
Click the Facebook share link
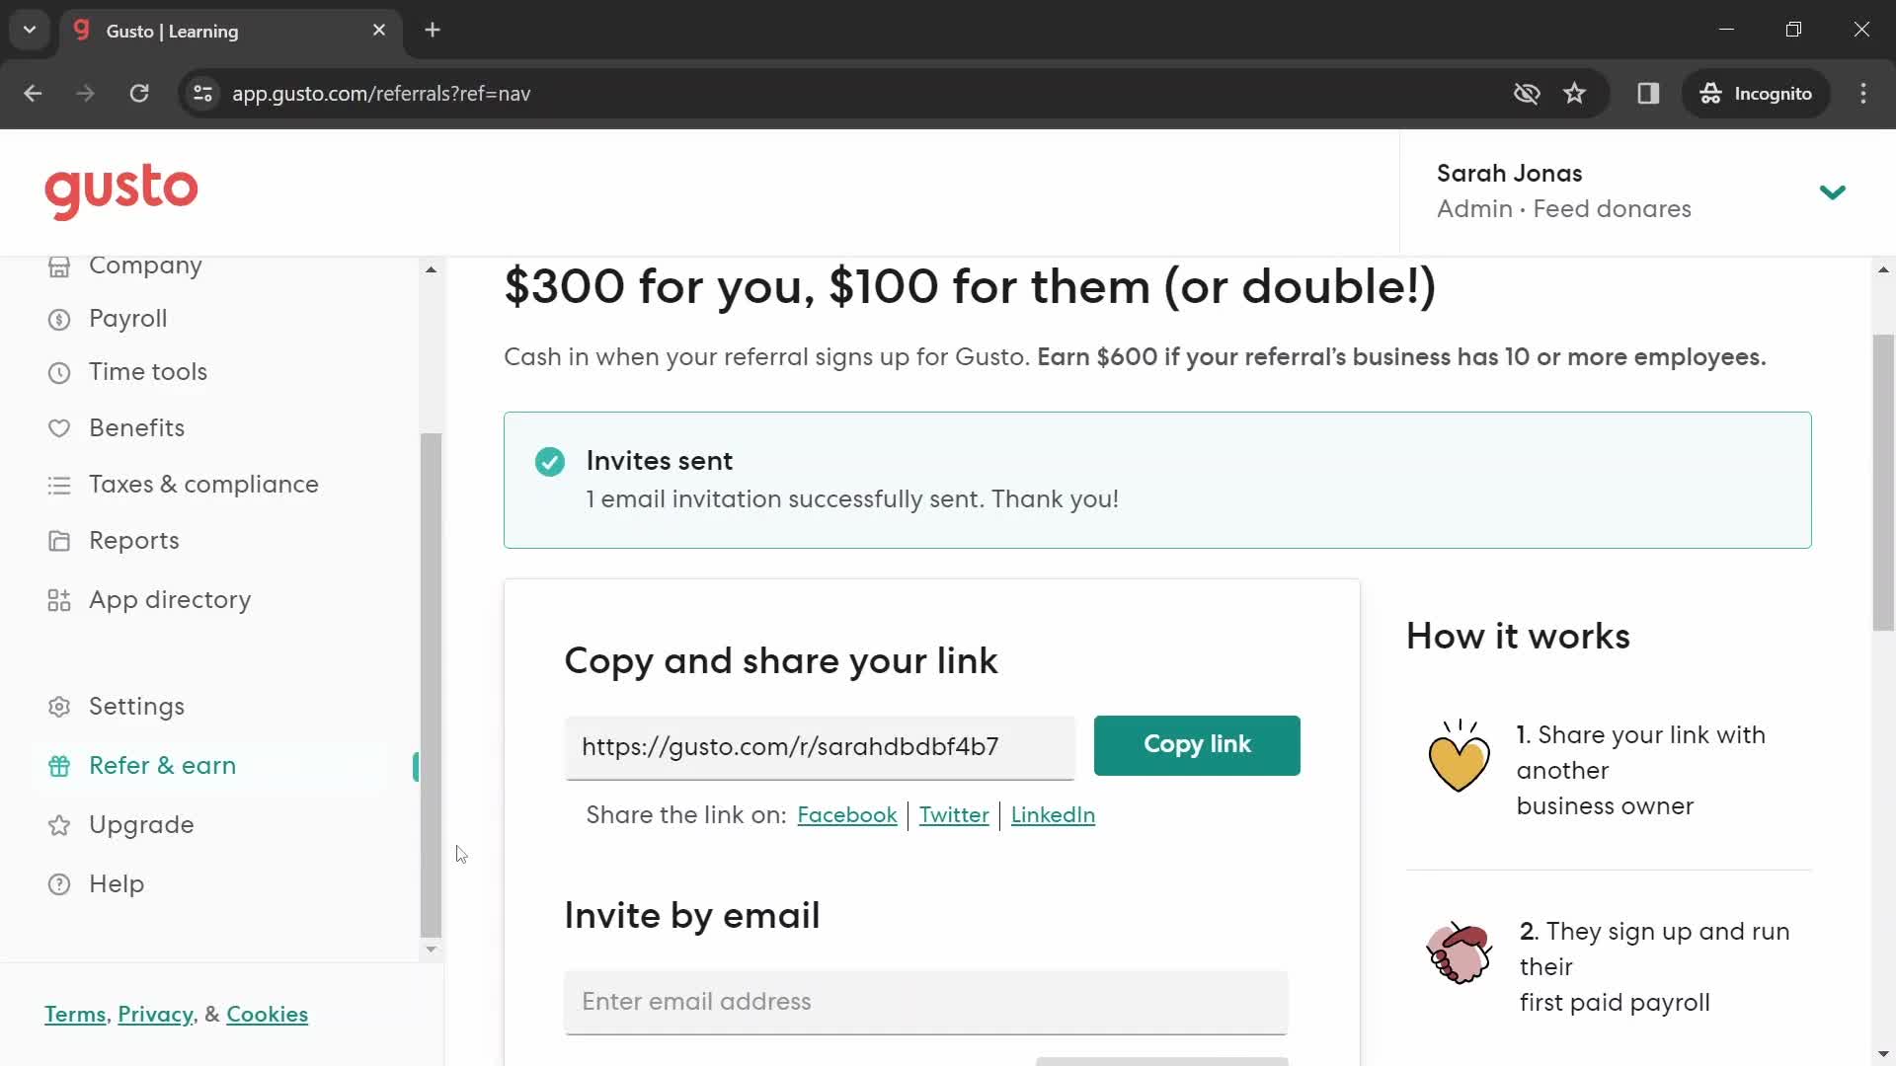pos(846,814)
